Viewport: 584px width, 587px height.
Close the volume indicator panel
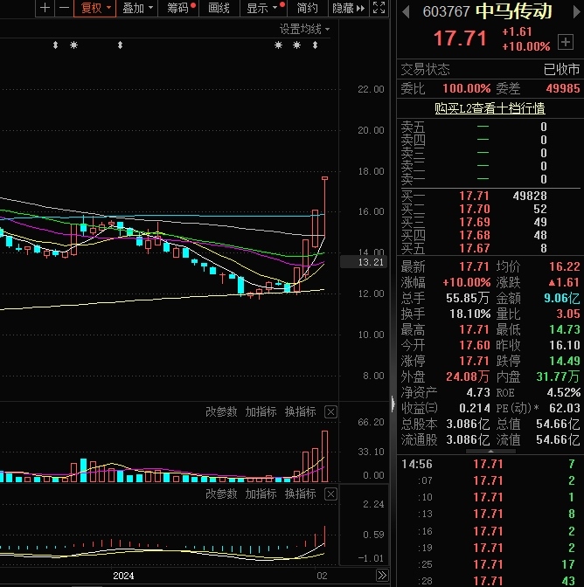click(x=330, y=412)
